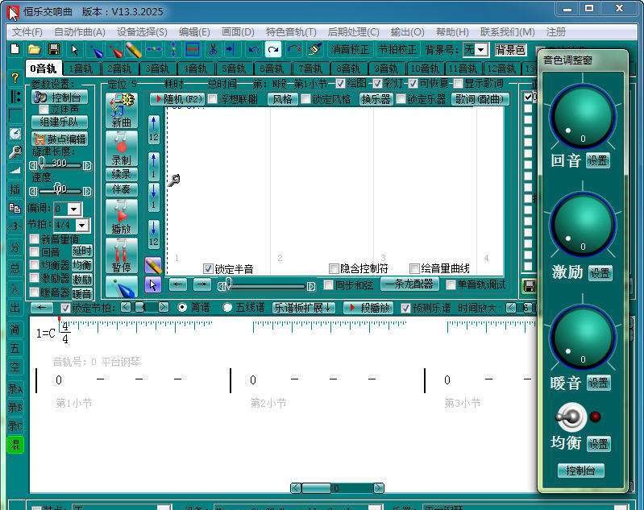The width and height of the screenshot is (644, 510).
Task: Expand the 背景号 dropdown
Action: coord(481,50)
